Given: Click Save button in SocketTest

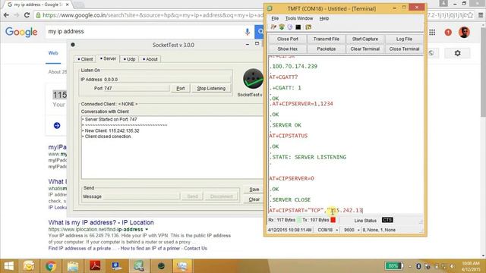Looking at the screenshot, I should point(254,190).
